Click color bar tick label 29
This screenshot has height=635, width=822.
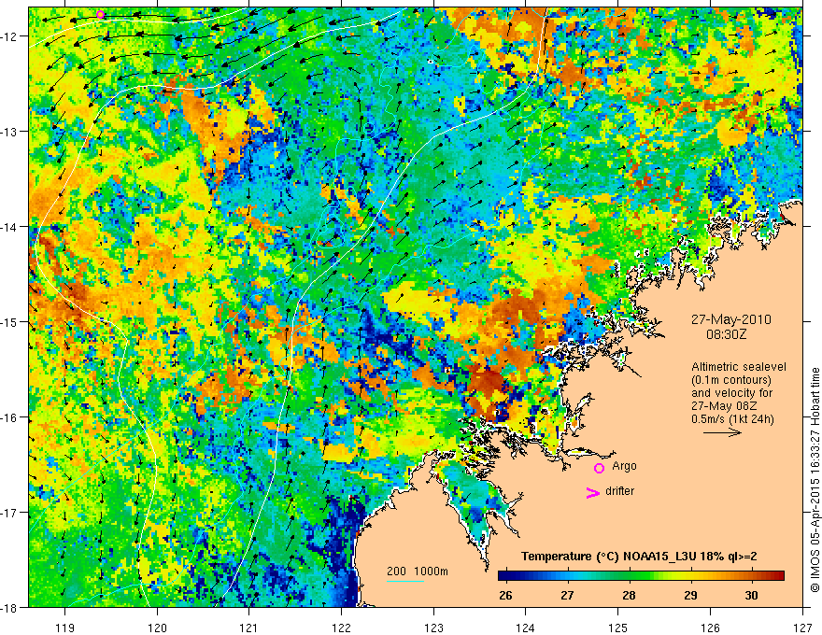click(690, 596)
